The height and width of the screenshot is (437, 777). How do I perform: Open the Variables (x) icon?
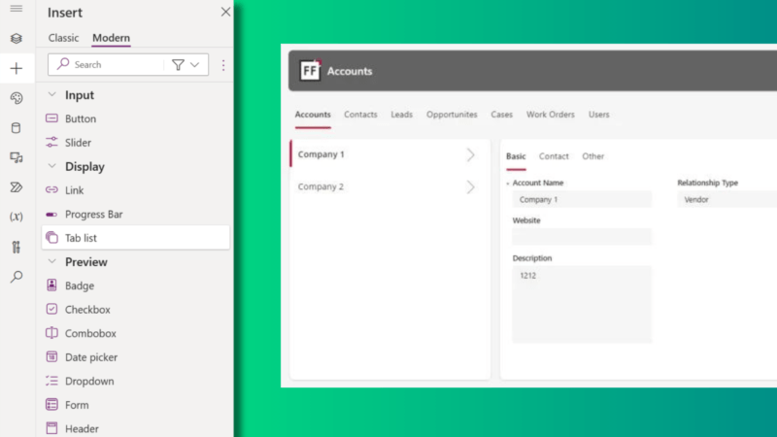(17, 217)
